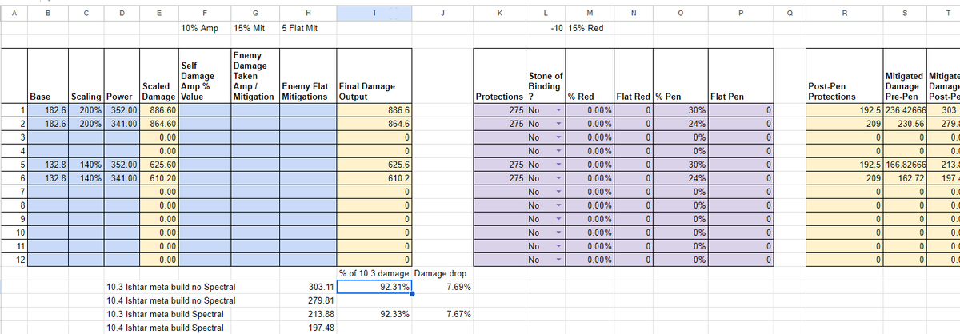Click the '10% Amp' cell

coord(206,27)
